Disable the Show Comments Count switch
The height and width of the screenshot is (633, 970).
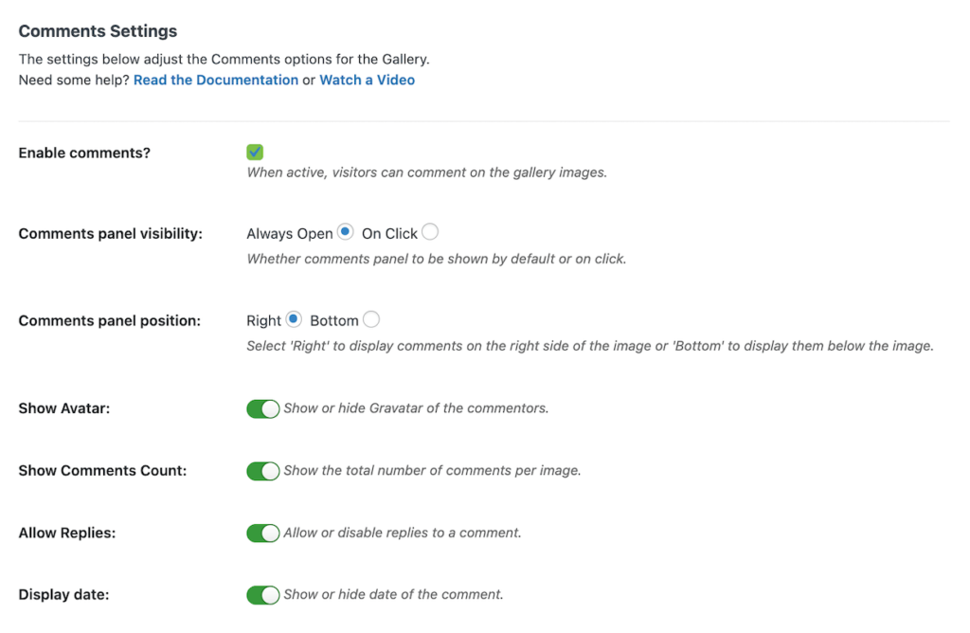point(263,471)
